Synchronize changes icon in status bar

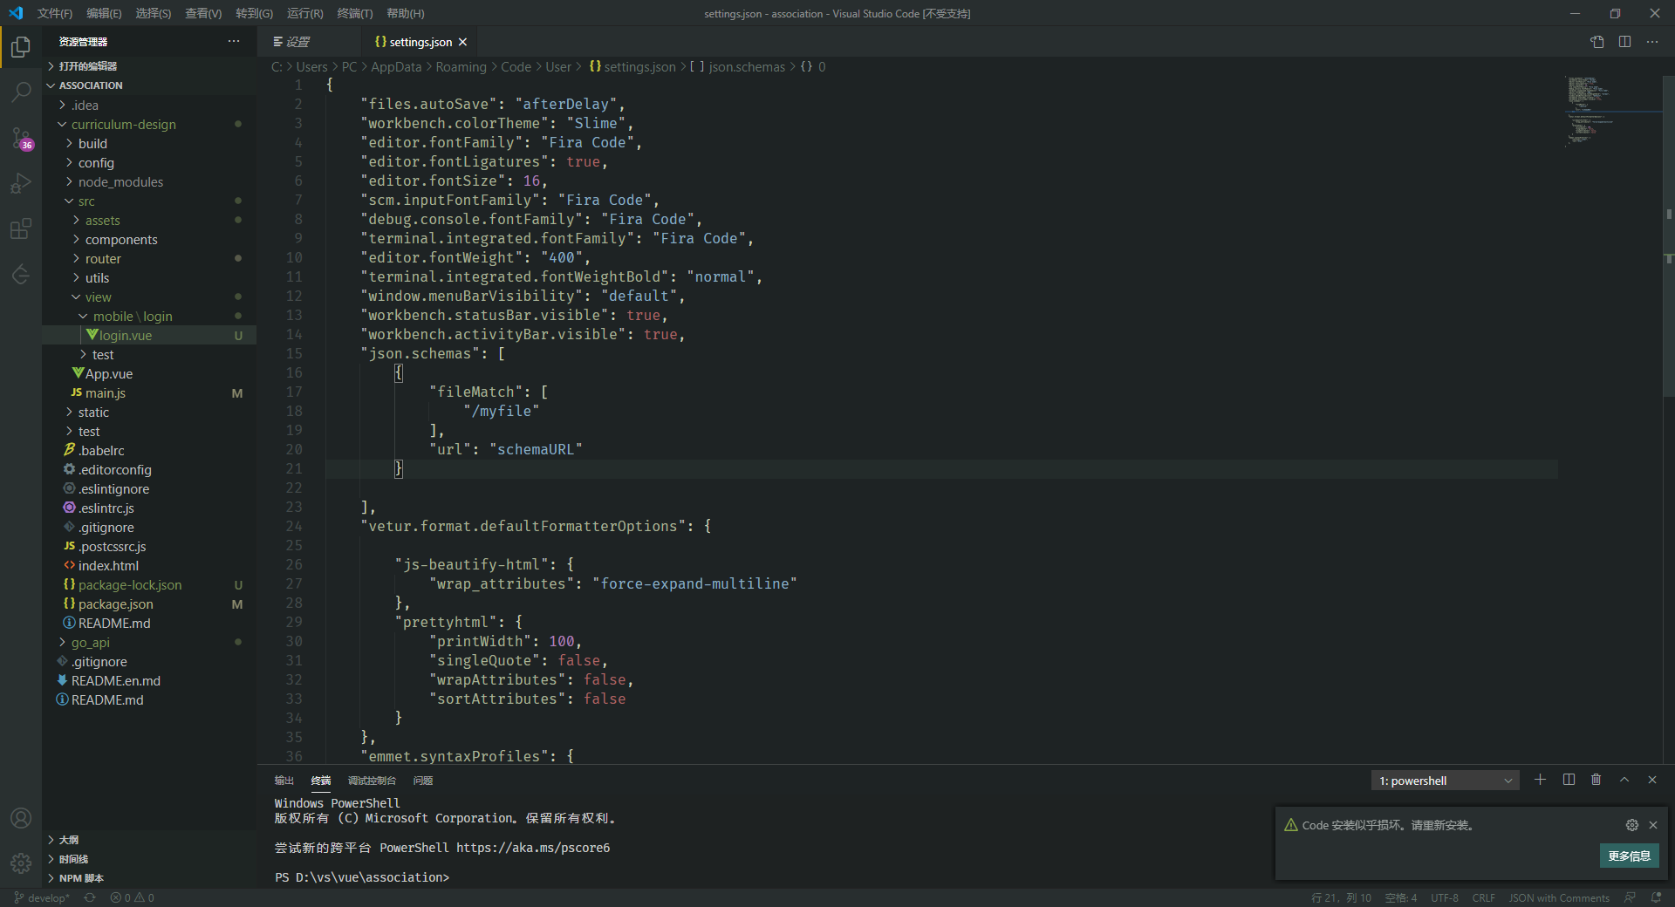[x=90, y=897]
